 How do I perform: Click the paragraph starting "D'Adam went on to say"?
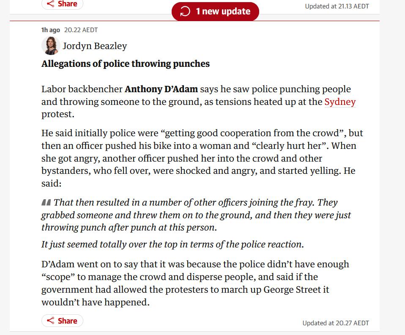tap(195, 283)
